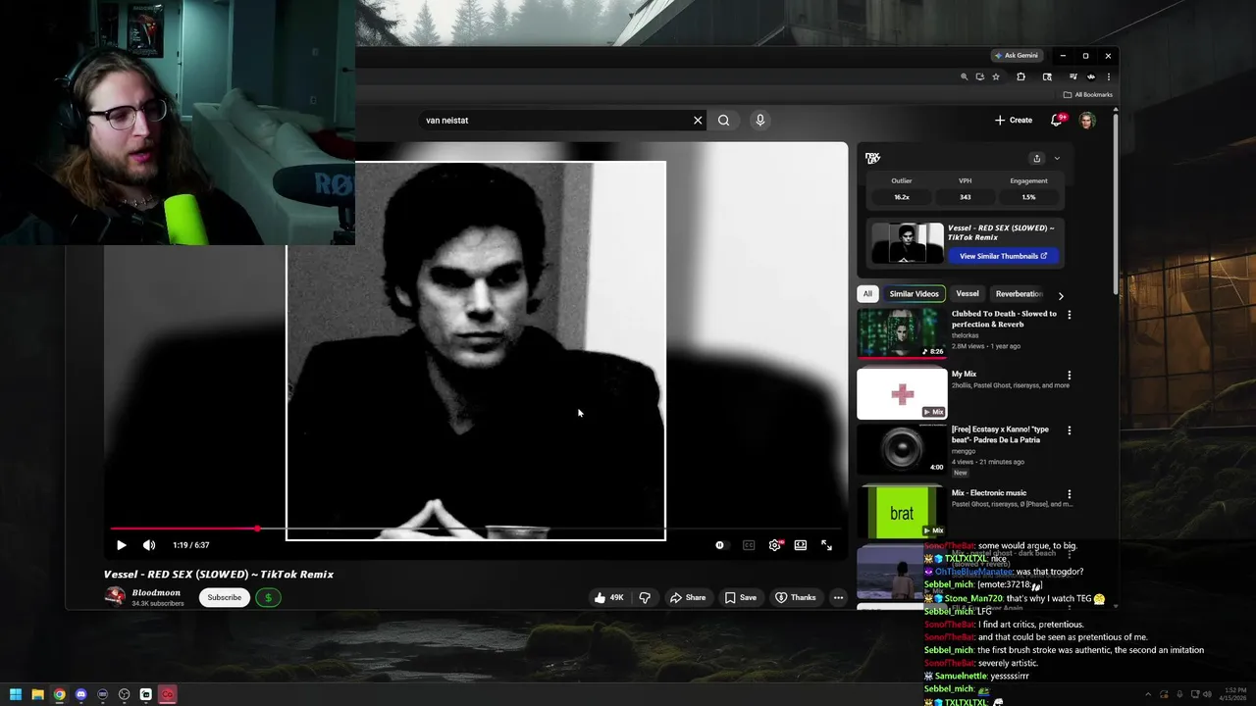
Task: Click the round extension icon beside the menu
Action: pyautogui.click(x=1091, y=76)
